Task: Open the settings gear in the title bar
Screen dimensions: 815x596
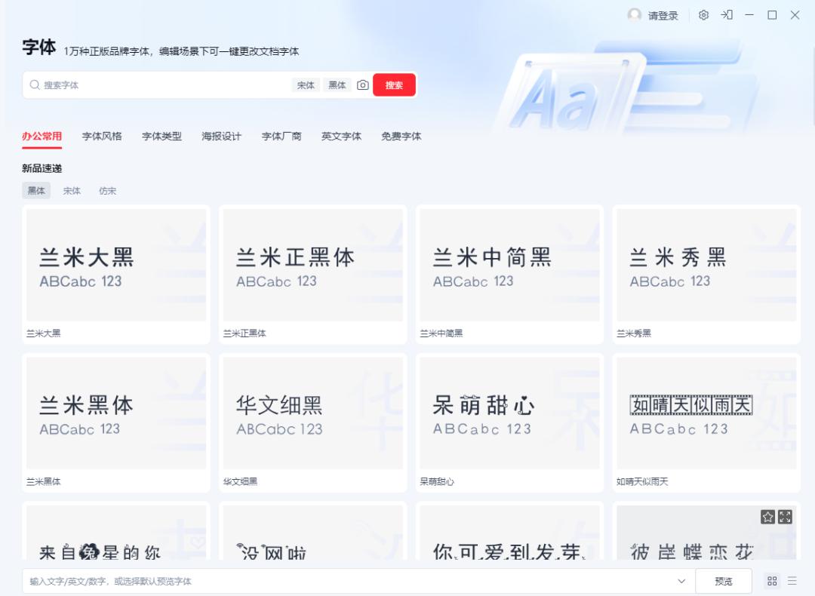Action: click(703, 14)
